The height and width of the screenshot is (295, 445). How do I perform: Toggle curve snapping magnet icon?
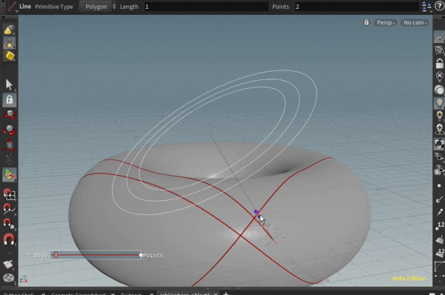tap(10, 209)
